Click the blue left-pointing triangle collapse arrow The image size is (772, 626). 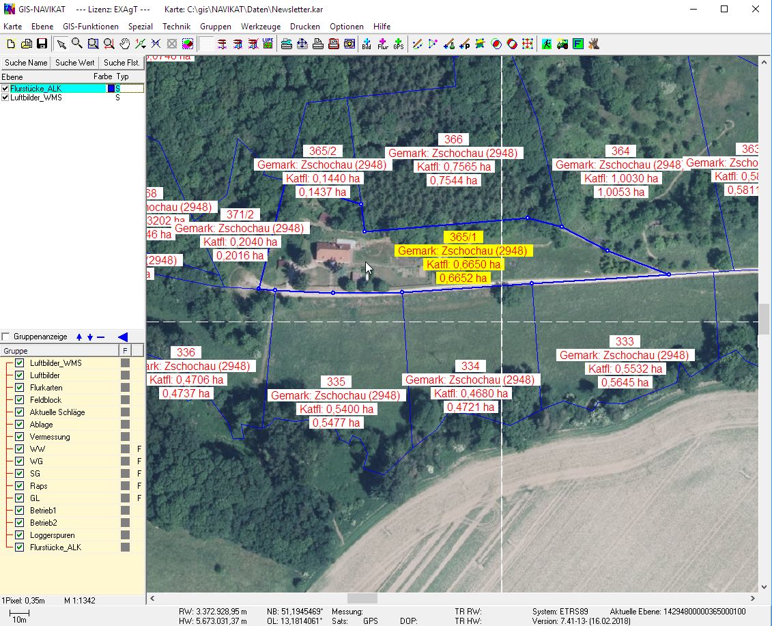[123, 337]
